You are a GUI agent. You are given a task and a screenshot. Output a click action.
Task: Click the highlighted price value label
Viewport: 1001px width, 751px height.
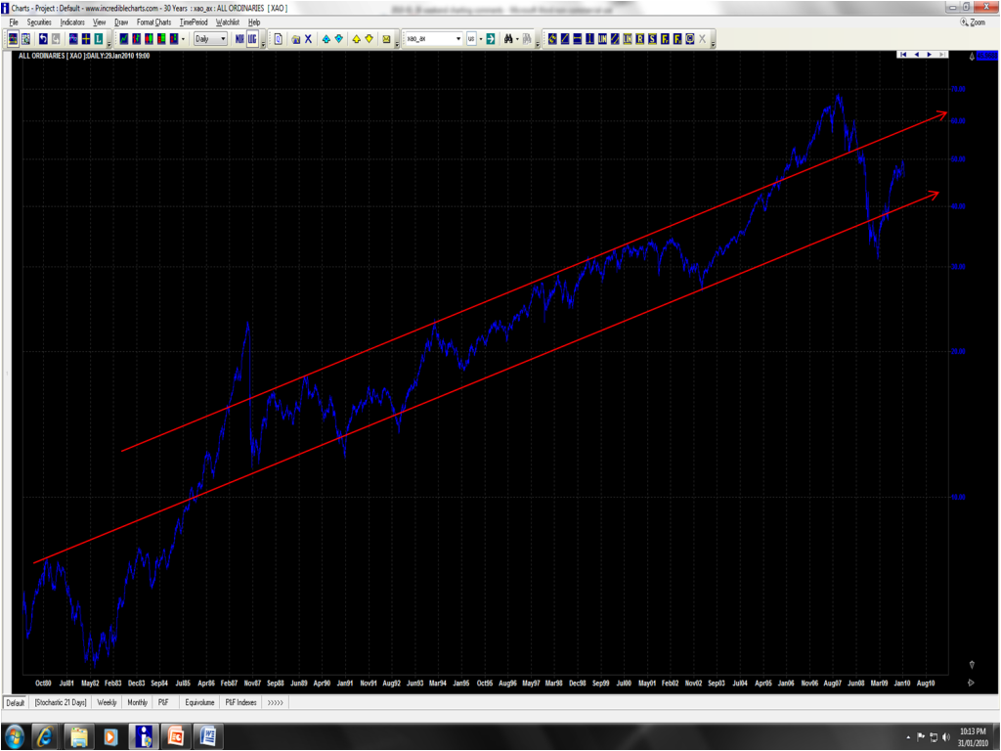coord(987,56)
